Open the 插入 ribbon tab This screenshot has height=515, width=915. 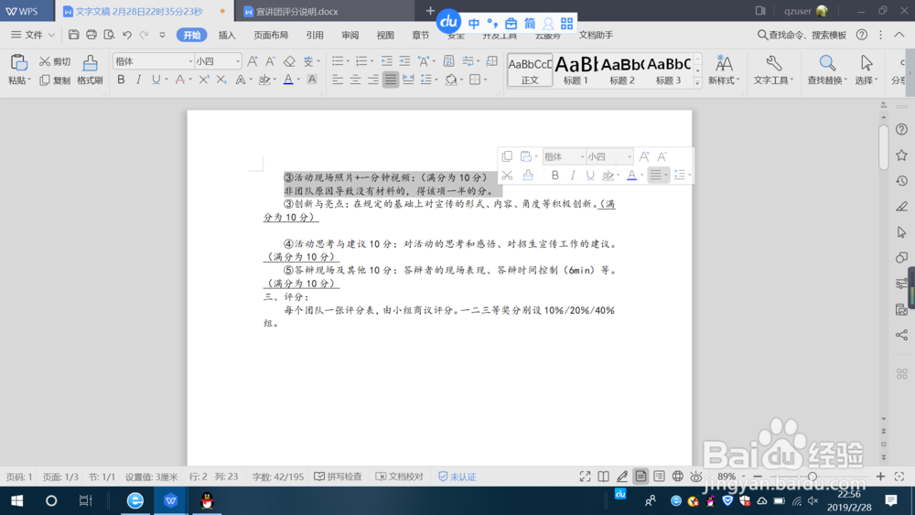point(227,35)
